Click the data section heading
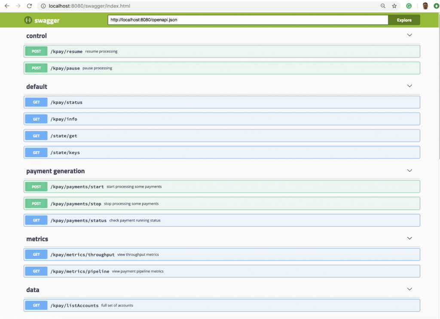 [33, 290]
